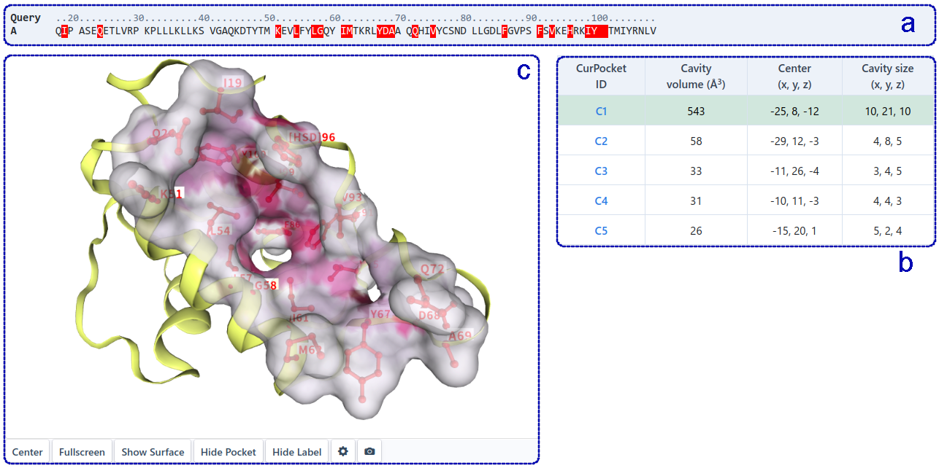Toggle the Hide Pocket button
Screen dimensions: 939x468
229,452
